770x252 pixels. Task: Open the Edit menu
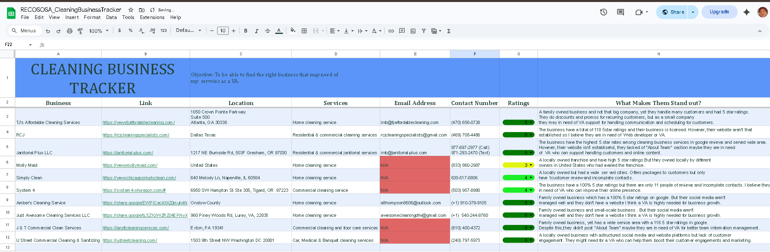coord(39,17)
